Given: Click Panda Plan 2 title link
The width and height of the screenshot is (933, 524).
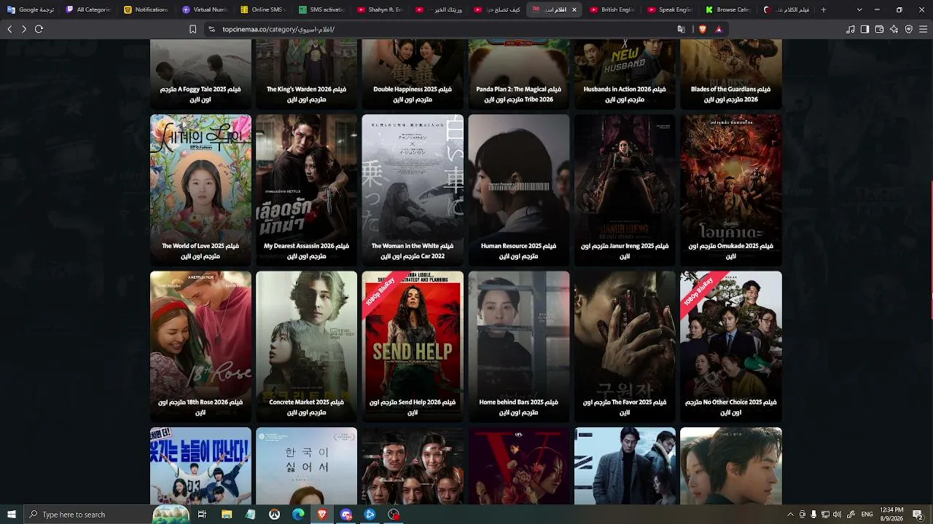Looking at the screenshot, I should point(518,94).
